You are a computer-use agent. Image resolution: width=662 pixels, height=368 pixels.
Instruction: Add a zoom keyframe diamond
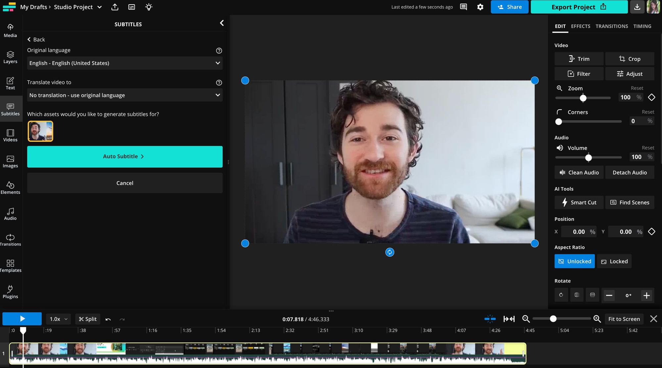click(x=651, y=97)
